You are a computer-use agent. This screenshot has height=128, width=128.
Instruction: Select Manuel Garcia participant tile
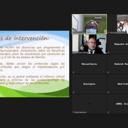click(89, 64)
